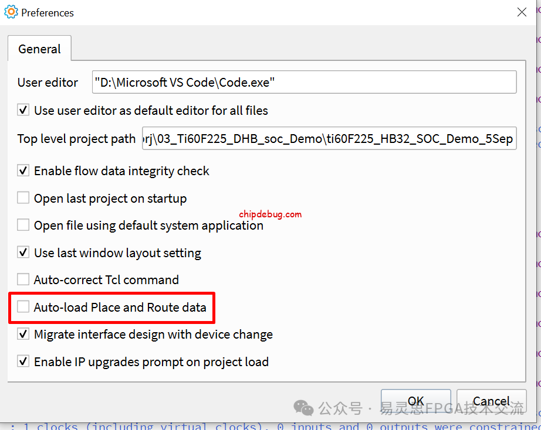Screen dimensions: 541x430
Task: Switch to the General tab
Action: (x=39, y=49)
